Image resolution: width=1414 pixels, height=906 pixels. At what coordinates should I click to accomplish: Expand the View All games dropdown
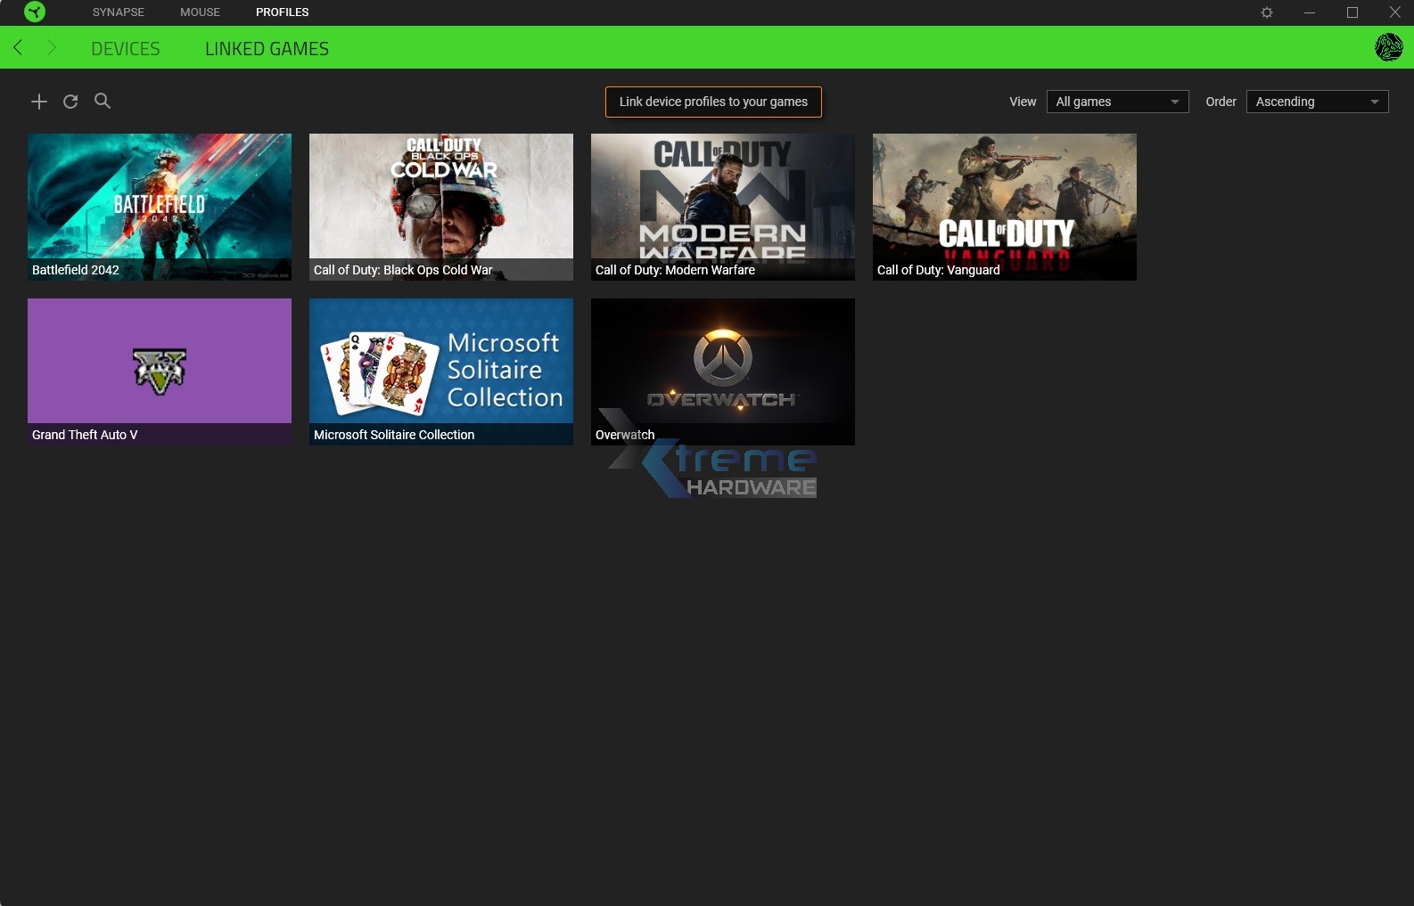(x=1117, y=102)
